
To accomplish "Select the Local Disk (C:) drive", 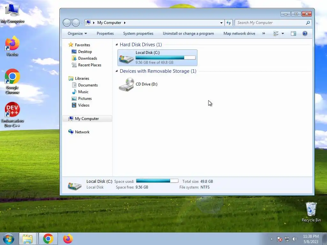I will click(157, 58).
